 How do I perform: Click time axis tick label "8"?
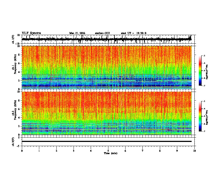coord(160,151)
